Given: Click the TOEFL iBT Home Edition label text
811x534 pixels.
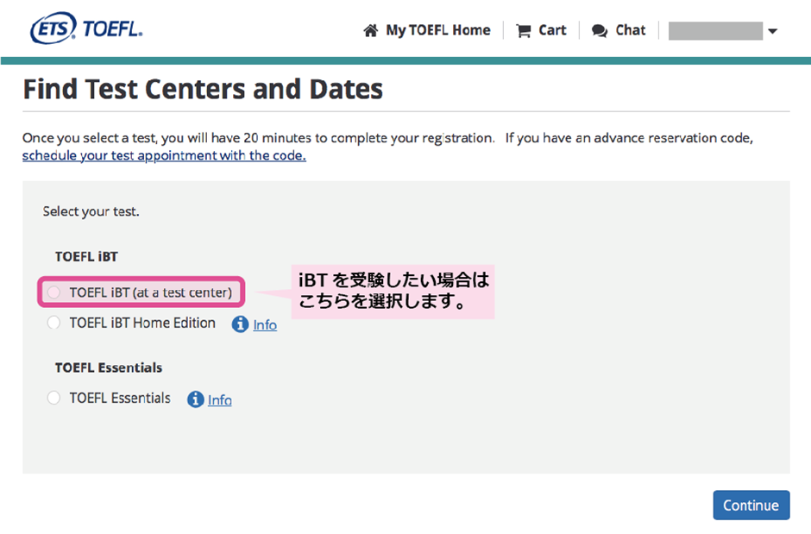Looking at the screenshot, I should 142,323.
